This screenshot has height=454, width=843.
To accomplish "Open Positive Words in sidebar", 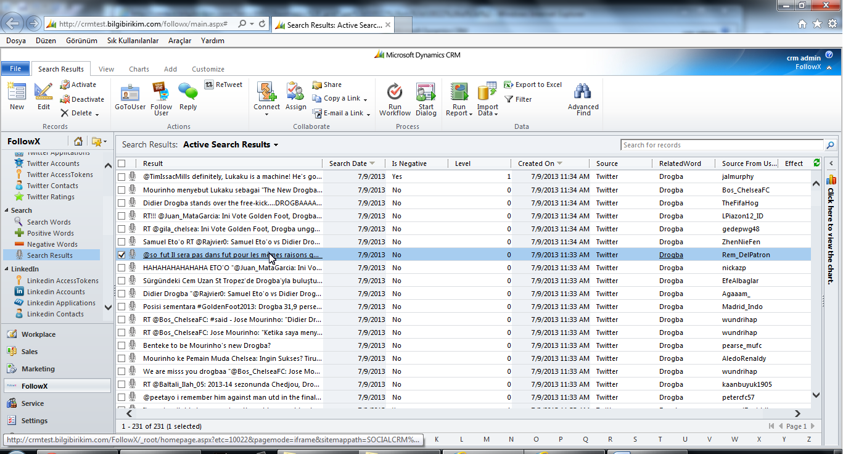I will 50,233.
